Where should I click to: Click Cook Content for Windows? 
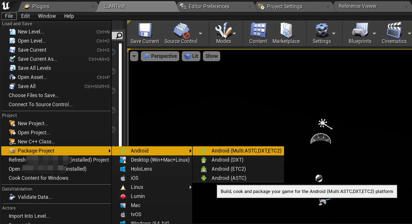coord(39,178)
